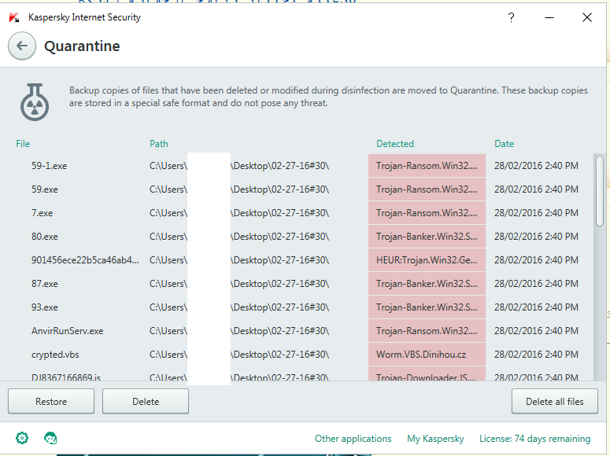Image resolution: width=610 pixels, height=456 pixels.
Task: Open the support agent icon
Action: (x=50, y=438)
